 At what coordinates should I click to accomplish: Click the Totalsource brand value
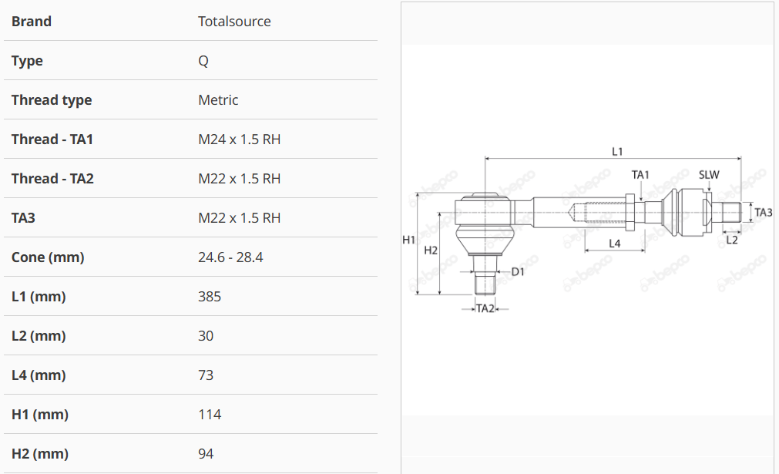(x=234, y=22)
